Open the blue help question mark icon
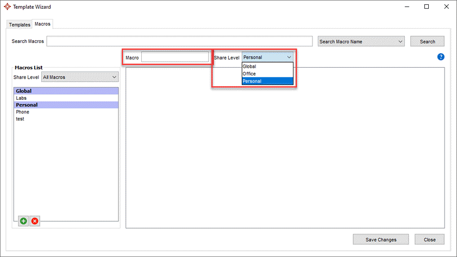 (441, 57)
